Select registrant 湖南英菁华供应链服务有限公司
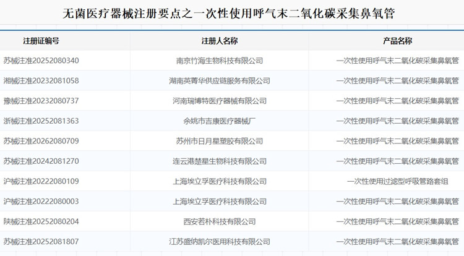Screen dimensions: 464x256 (x=220, y=81)
